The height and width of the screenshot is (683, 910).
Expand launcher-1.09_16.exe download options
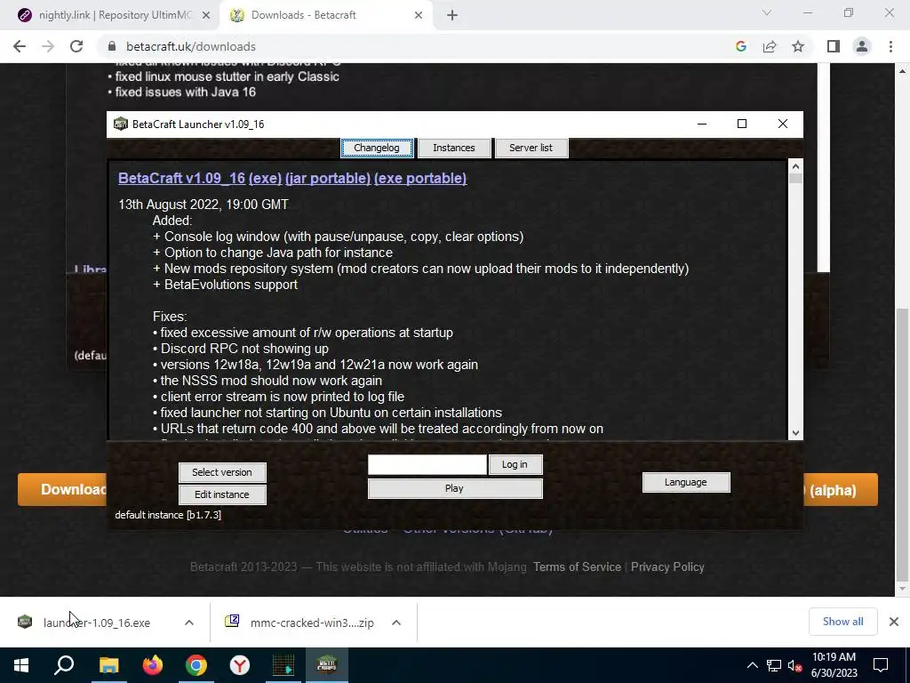[189, 623]
